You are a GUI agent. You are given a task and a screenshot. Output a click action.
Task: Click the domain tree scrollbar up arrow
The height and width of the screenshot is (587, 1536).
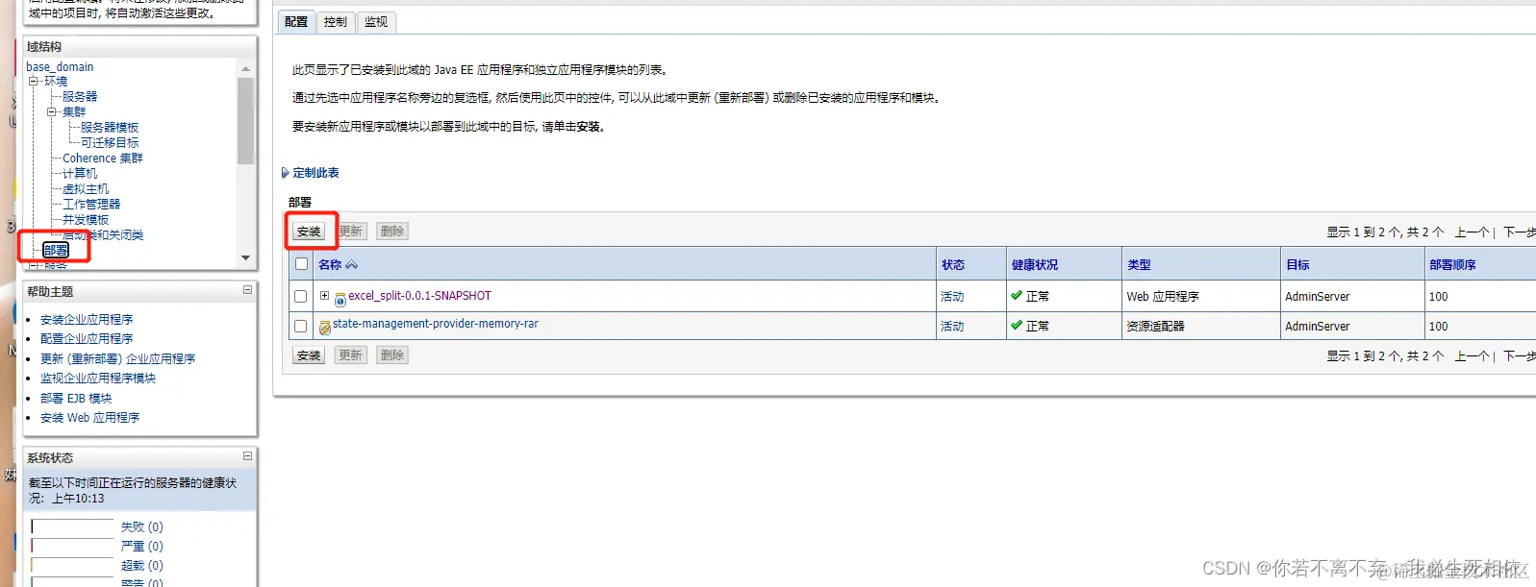(245, 68)
